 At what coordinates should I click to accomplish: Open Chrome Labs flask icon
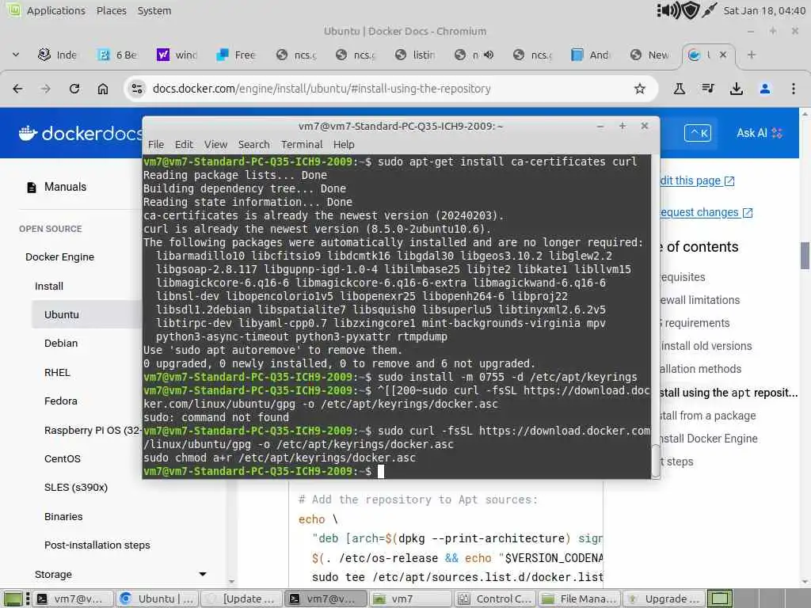[679, 89]
